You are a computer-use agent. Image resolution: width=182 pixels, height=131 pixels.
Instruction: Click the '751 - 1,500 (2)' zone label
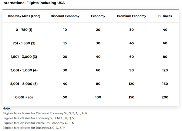24,43
